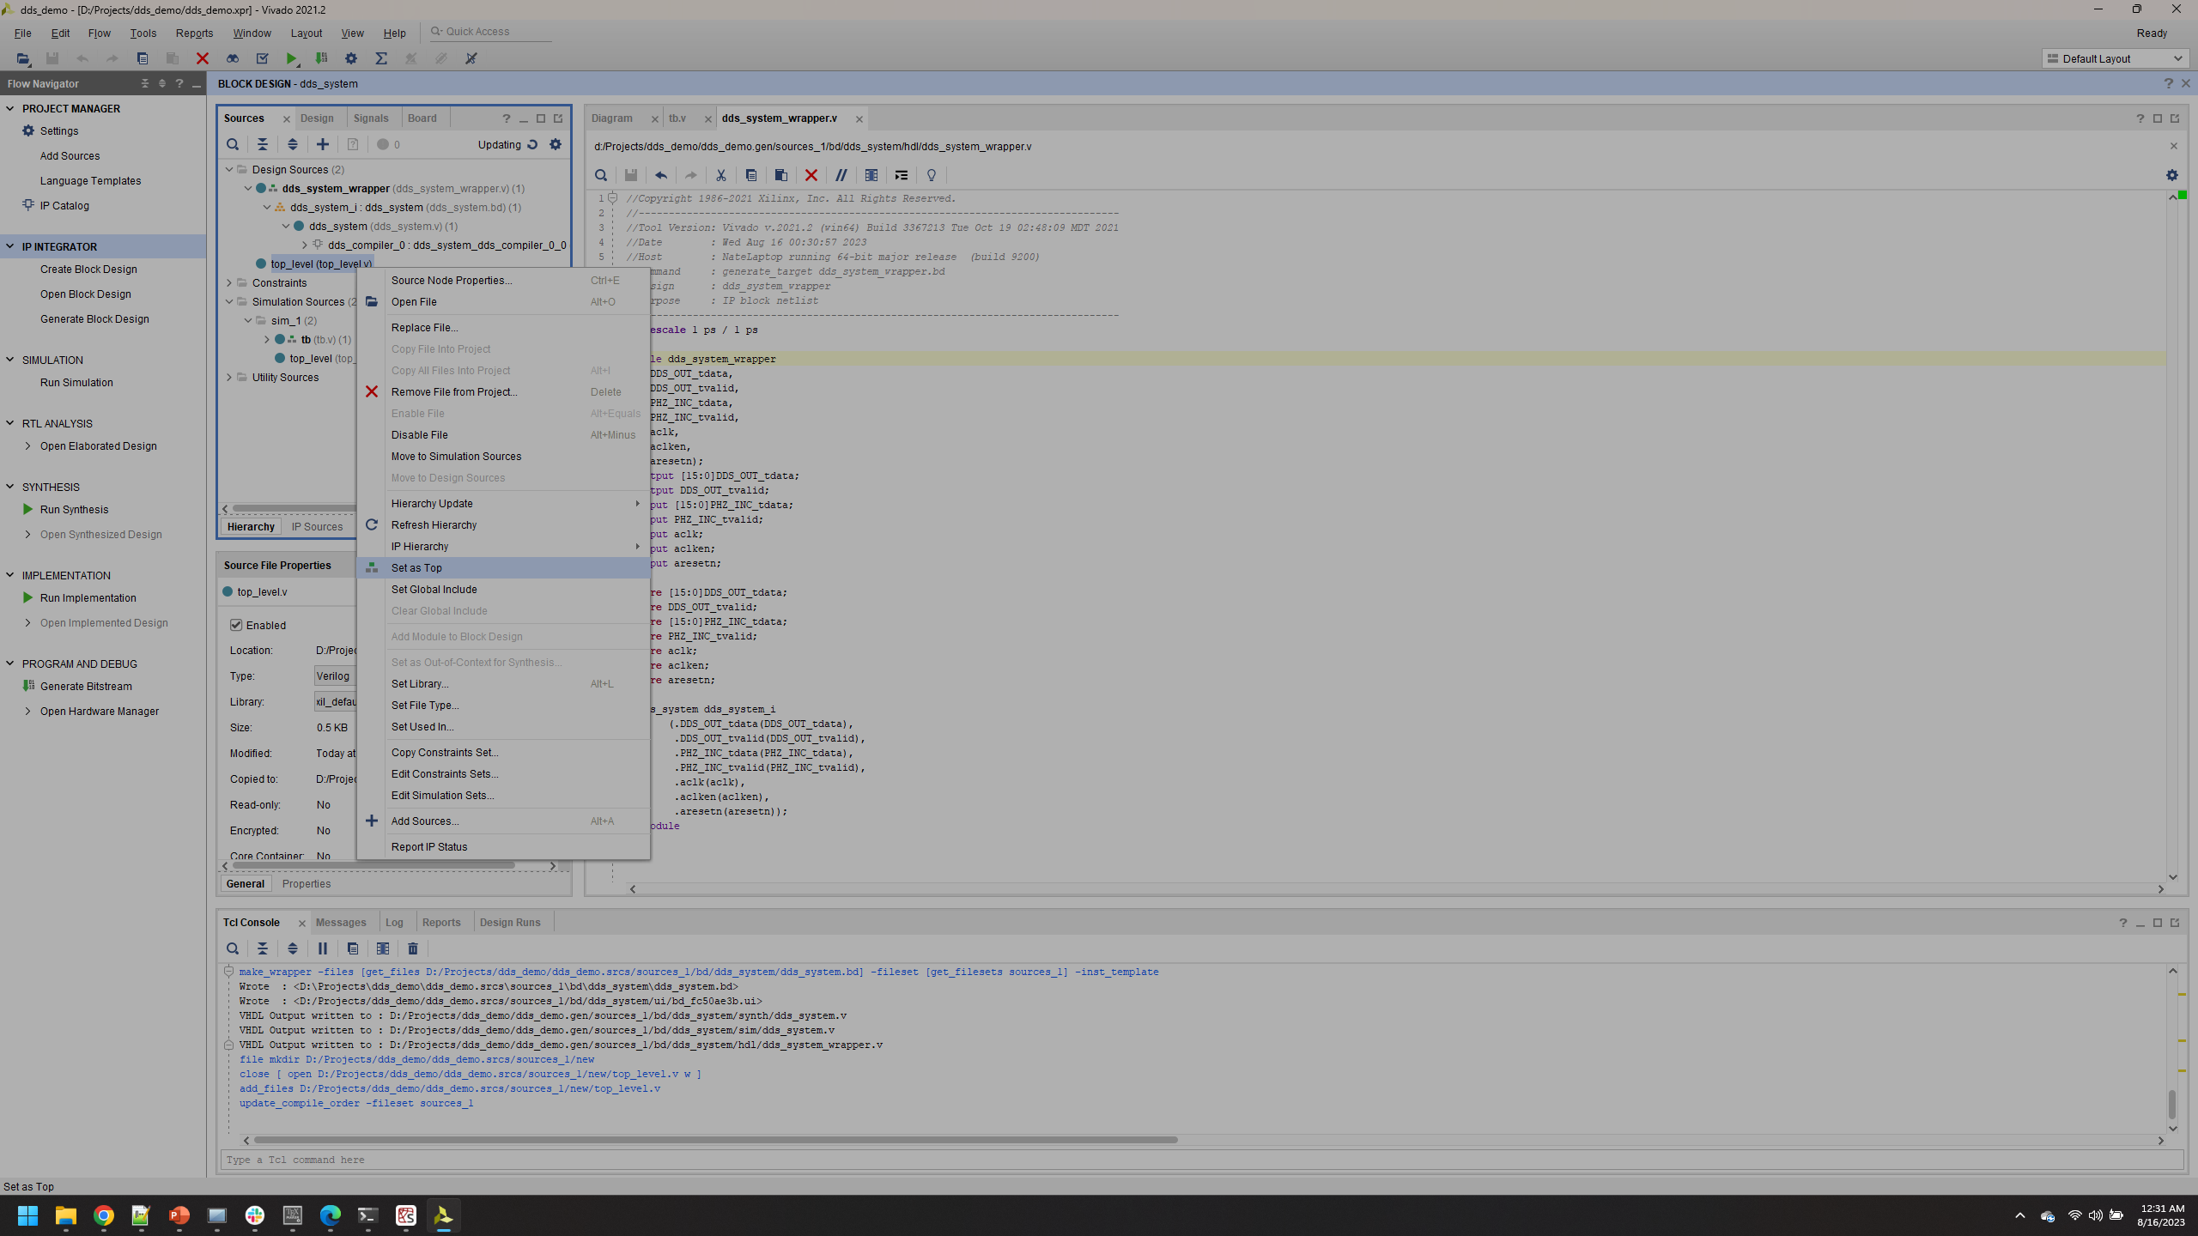Image resolution: width=2198 pixels, height=1236 pixels.
Task: Click Run Implementation in Flow Navigator
Action: click(x=88, y=598)
